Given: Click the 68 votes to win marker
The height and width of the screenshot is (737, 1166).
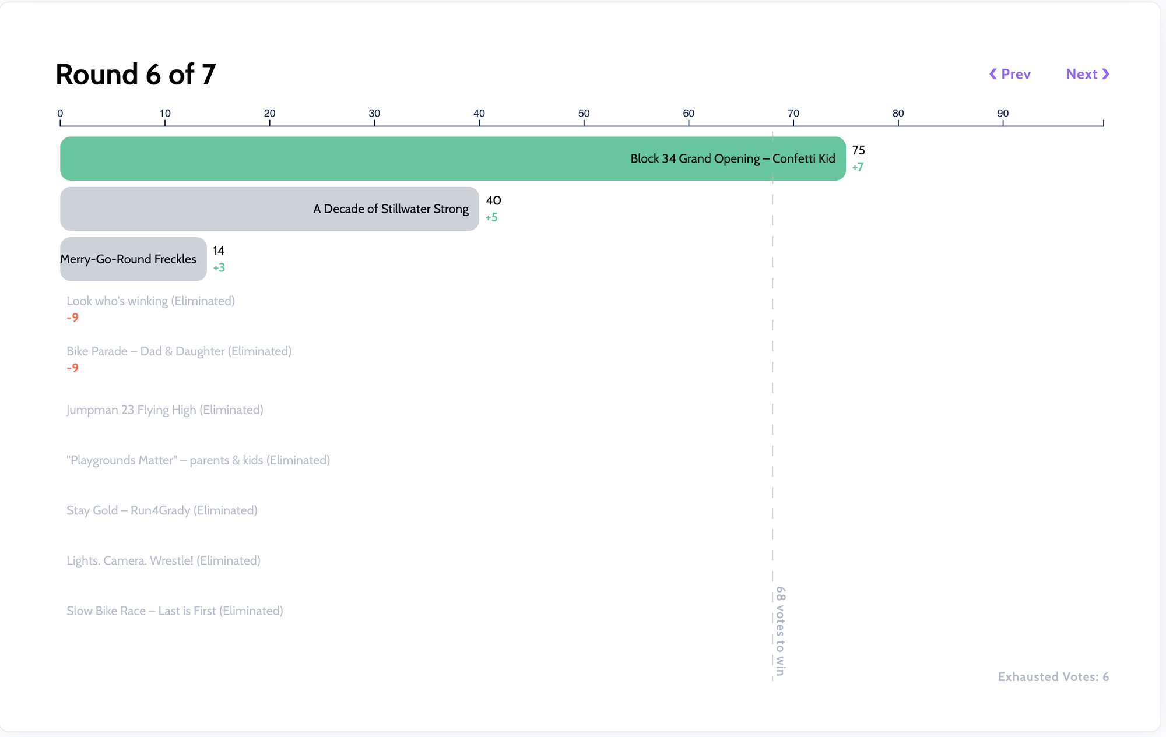Looking at the screenshot, I should point(780,630).
